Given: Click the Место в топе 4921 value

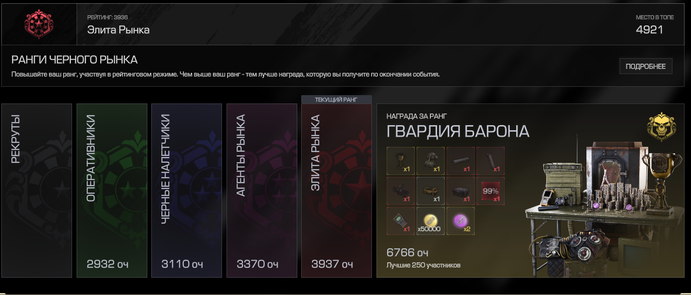Looking at the screenshot, I should tap(649, 30).
